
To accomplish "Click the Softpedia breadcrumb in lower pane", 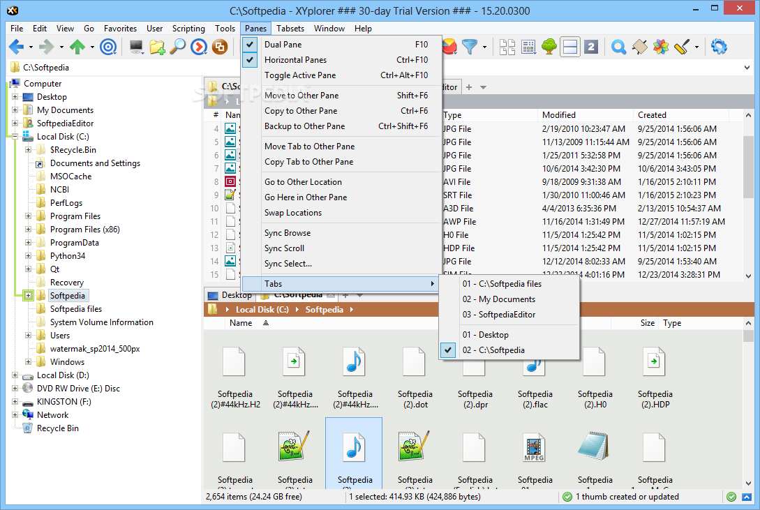I will point(325,310).
